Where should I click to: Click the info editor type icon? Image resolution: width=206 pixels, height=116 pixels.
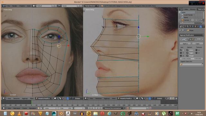point(4,6)
